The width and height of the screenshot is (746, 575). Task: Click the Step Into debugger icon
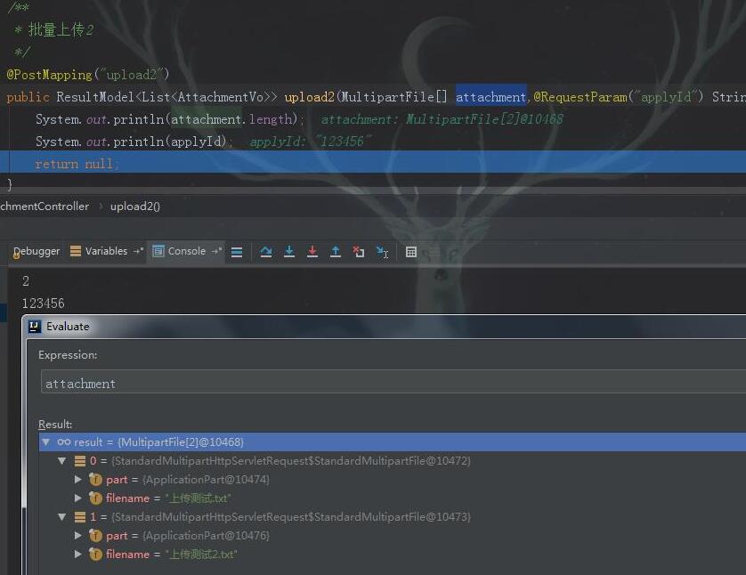click(x=288, y=252)
